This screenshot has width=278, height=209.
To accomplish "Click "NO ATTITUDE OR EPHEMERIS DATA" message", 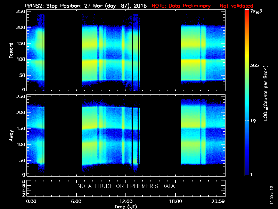I will pos(126,186).
